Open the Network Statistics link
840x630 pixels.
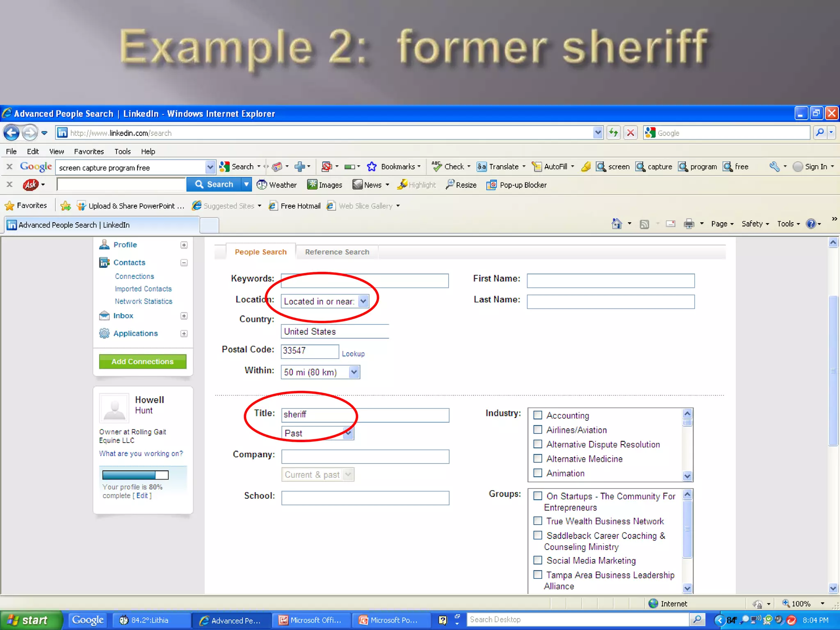point(144,301)
